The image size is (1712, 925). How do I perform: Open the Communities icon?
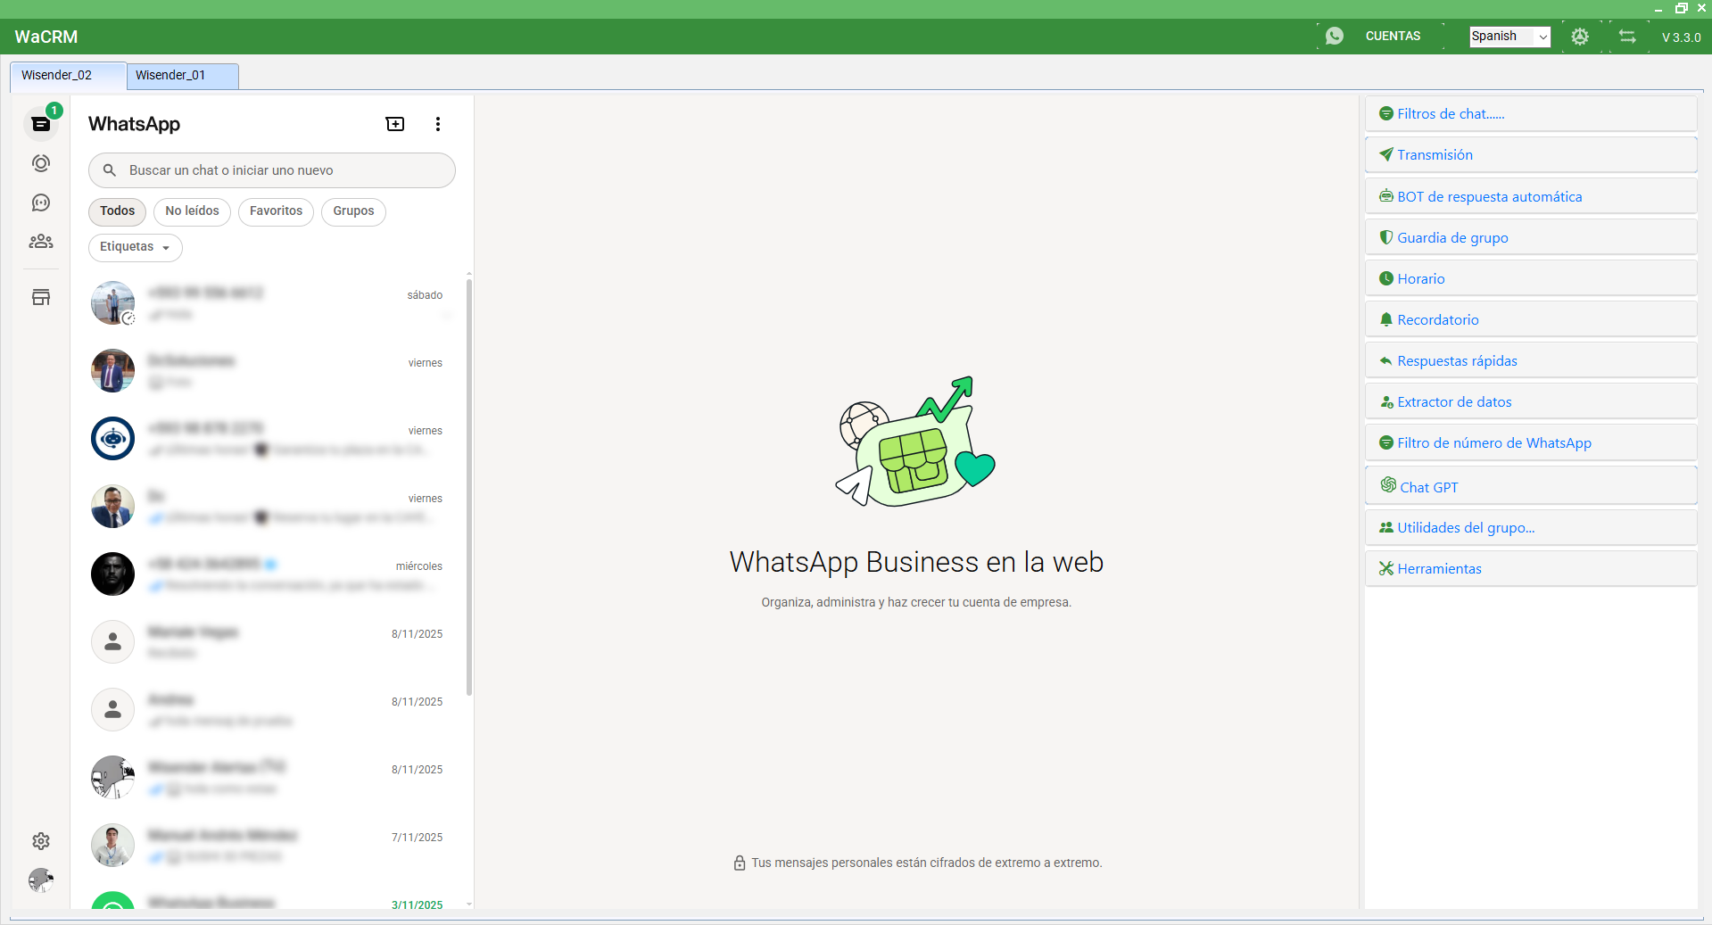[x=41, y=241]
